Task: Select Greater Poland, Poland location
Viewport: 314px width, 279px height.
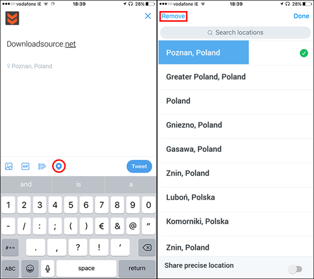Action: (x=236, y=77)
